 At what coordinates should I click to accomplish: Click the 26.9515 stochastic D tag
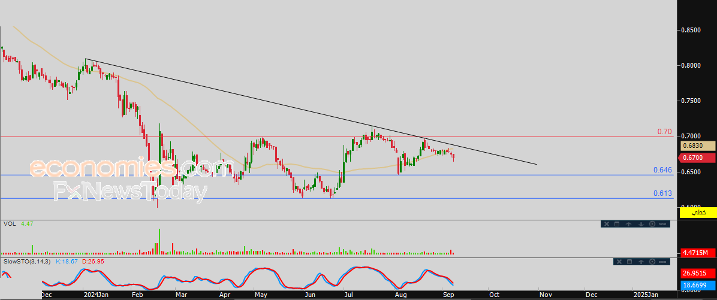(698, 274)
